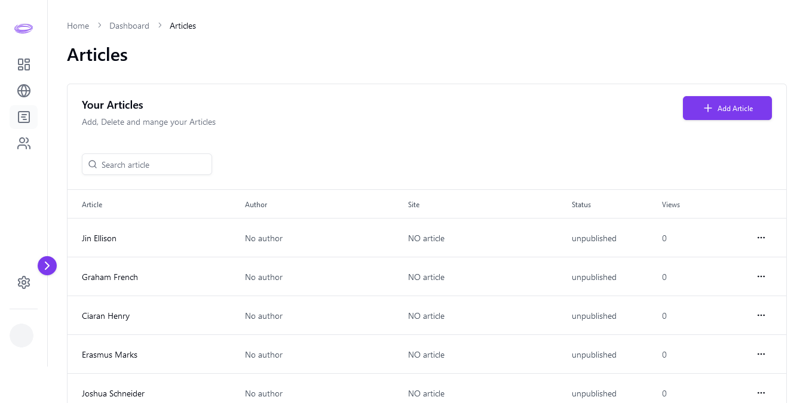Open the users icon in sidebar
This screenshot has height=403, width=806.
[24, 143]
